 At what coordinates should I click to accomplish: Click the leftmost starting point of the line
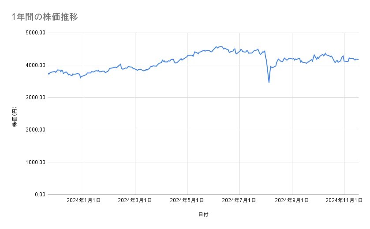(x=48, y=73)
